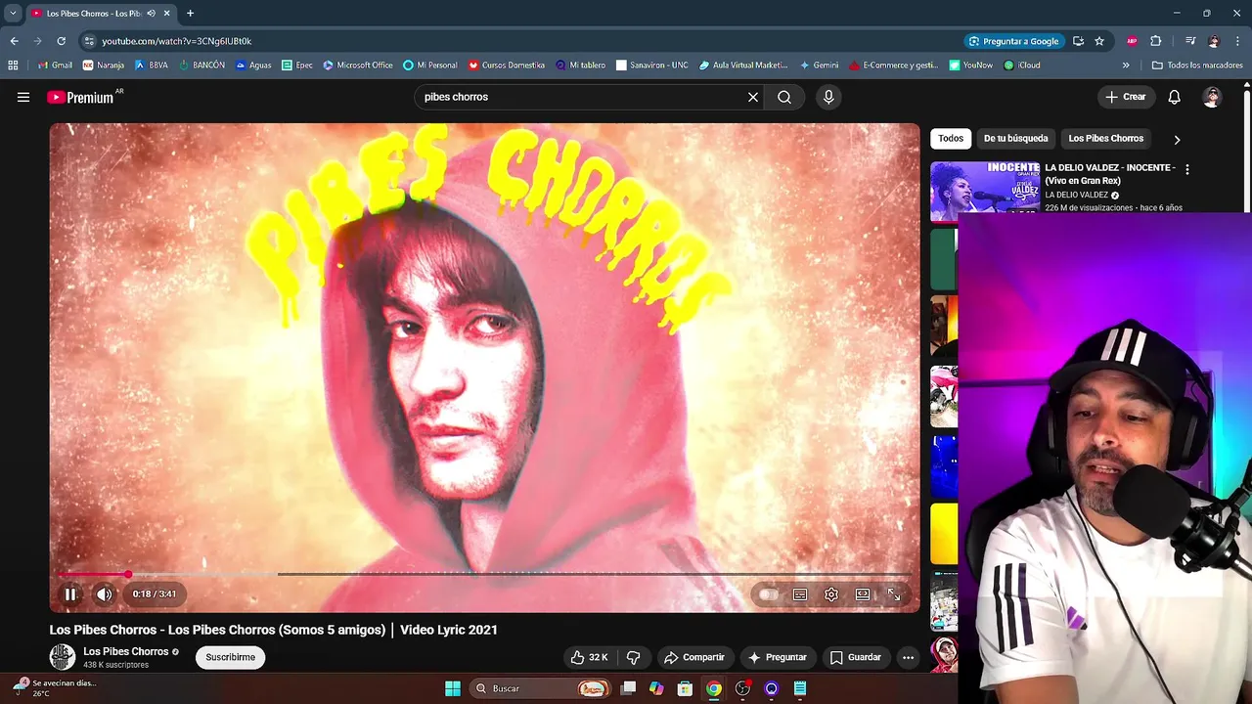Open the Chrome apps grid shortcut
The image size is (1252, 704).
coord(13,66)
